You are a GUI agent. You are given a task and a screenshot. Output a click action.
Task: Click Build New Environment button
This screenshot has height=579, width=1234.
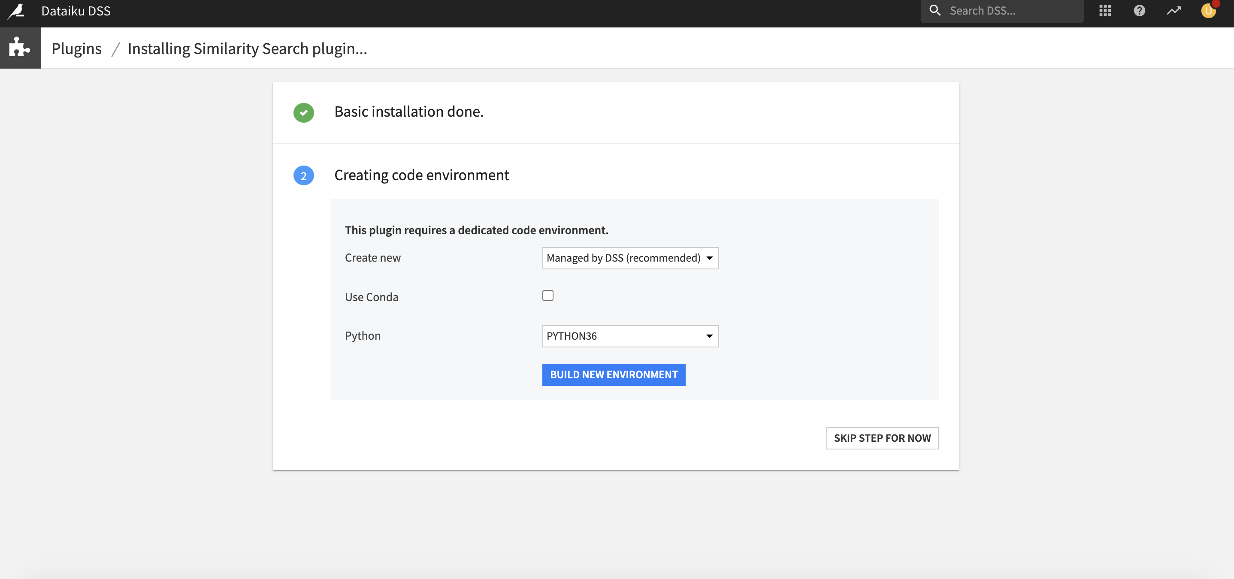tap(613, 374)
